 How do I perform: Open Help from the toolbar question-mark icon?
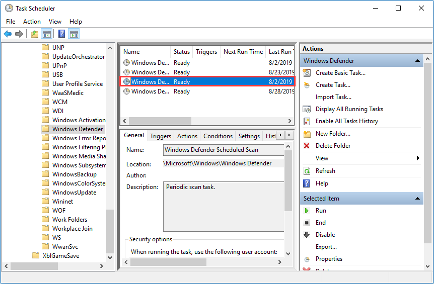(x=61, y=34)
